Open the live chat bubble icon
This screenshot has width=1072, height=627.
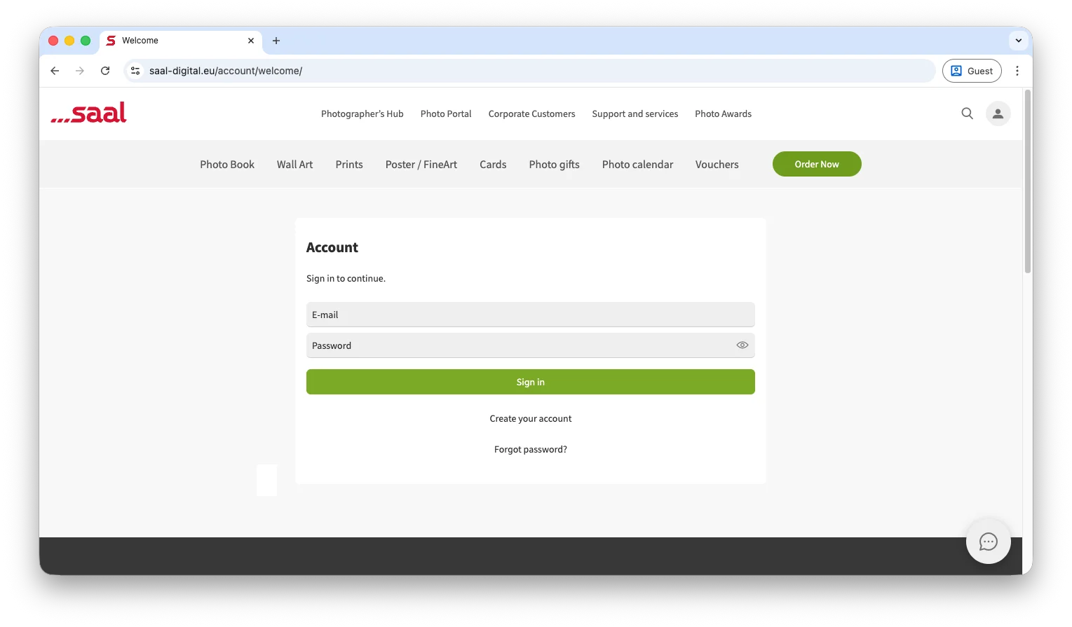pos(988,542)
